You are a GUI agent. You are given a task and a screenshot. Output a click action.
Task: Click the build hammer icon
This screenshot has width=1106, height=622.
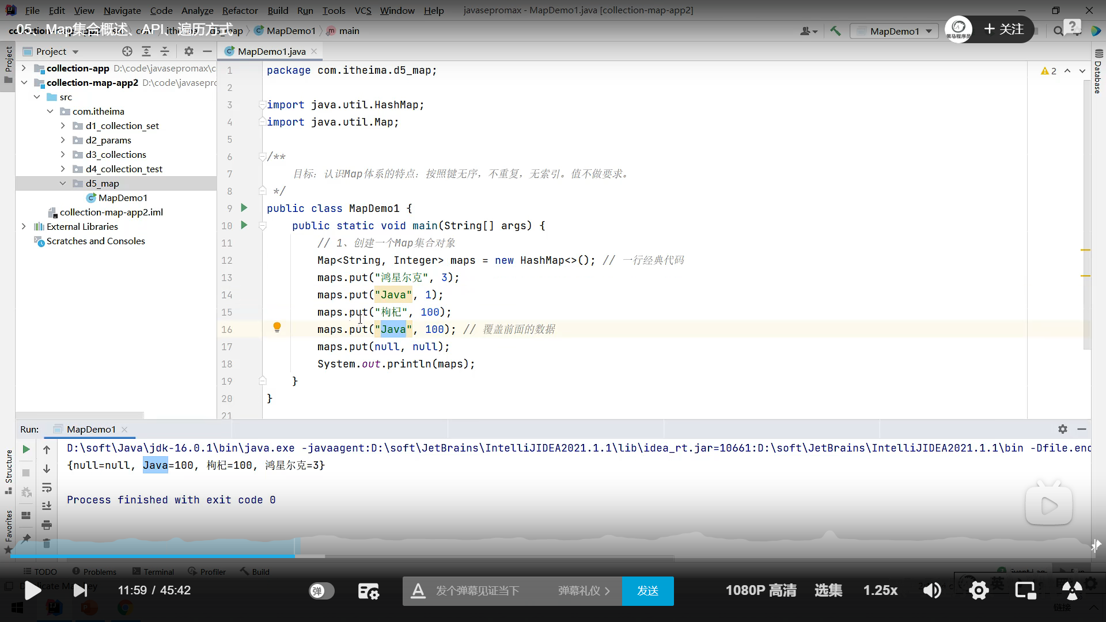[835, 31]
